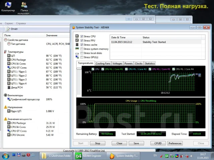Screen dimensions: 214x160
Task: Click the Диод PCH chip icon
Action: [9, 87]
